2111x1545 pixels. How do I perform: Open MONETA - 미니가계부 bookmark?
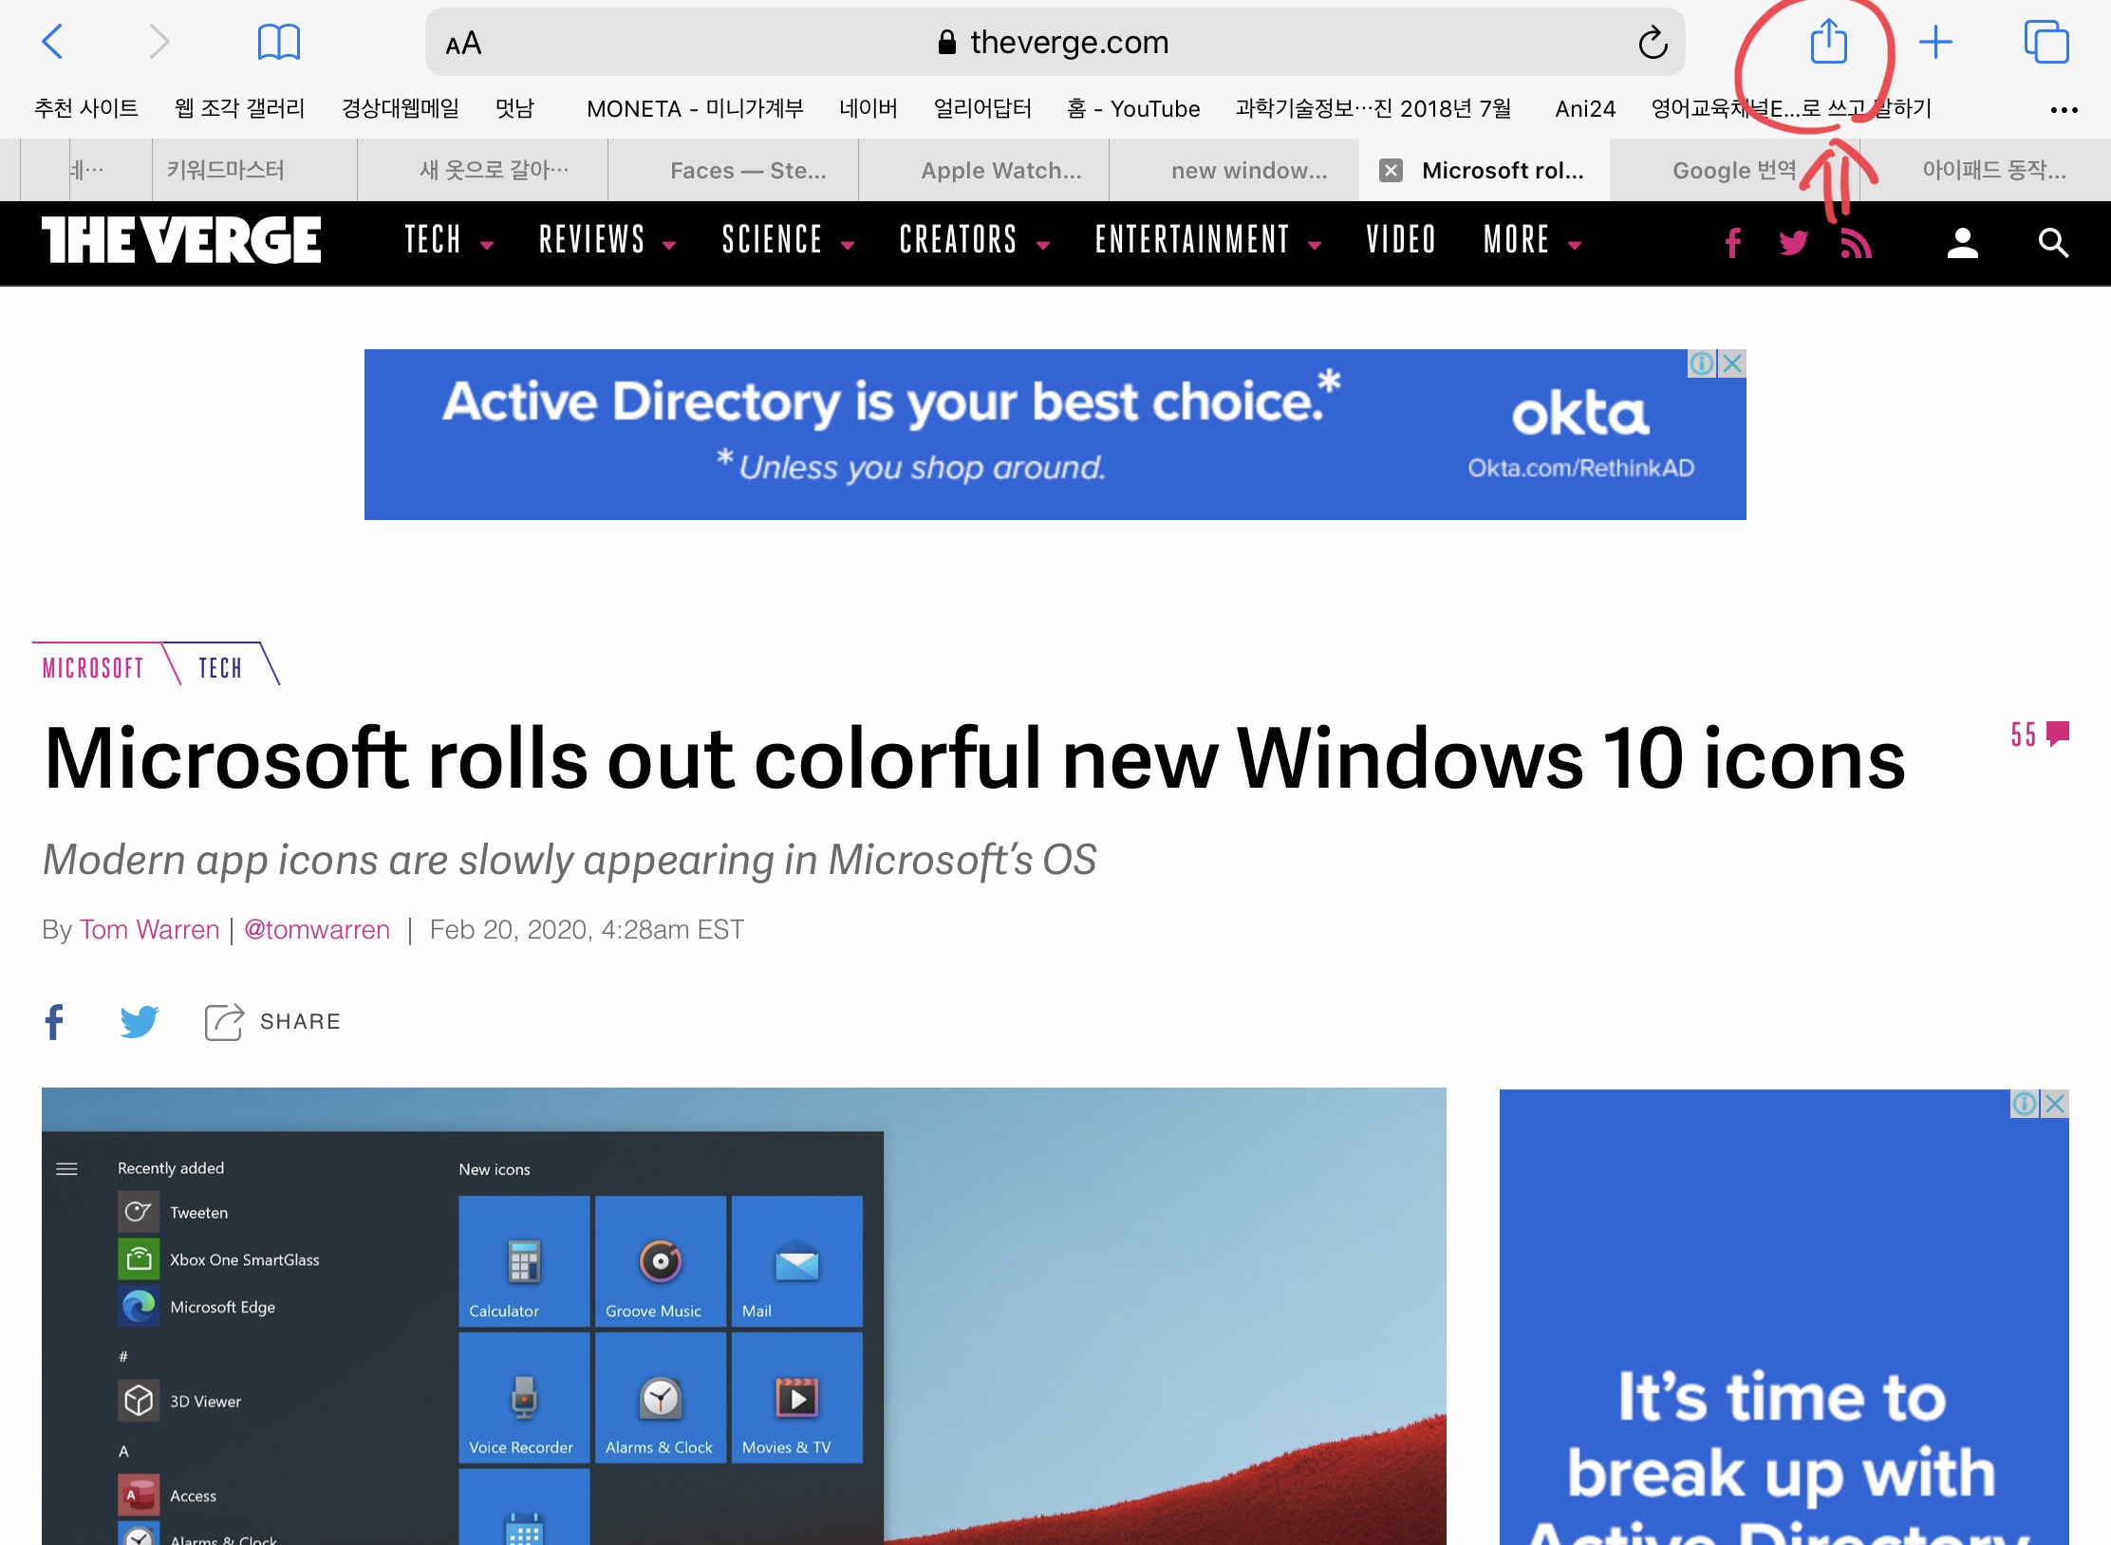click(x=695, y=108)
